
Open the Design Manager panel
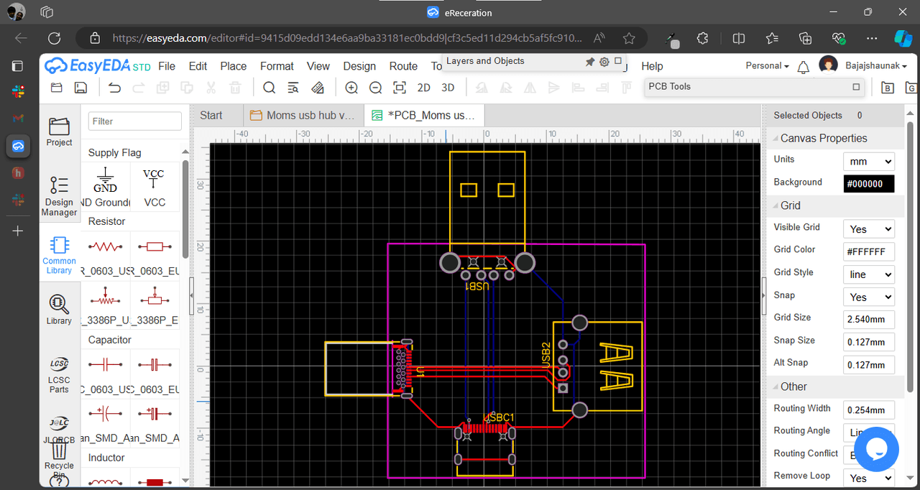coord(59,195)
